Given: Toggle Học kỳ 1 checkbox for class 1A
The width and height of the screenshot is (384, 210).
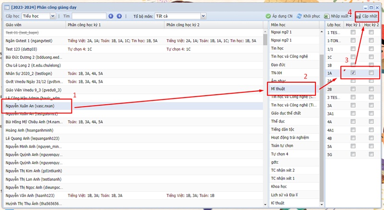Looking at the screenshot, I should click(353, 73).
